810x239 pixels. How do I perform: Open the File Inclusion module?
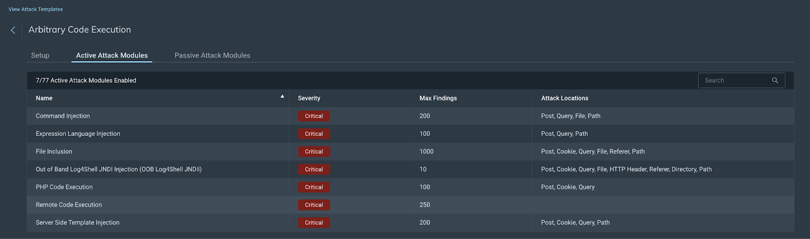coord(54,152)
